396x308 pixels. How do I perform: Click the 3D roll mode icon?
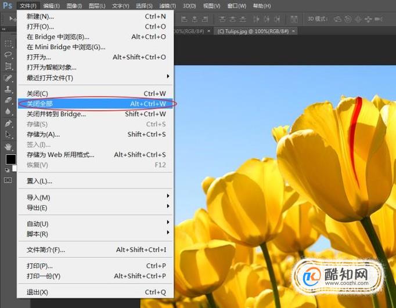pos(348,19)
